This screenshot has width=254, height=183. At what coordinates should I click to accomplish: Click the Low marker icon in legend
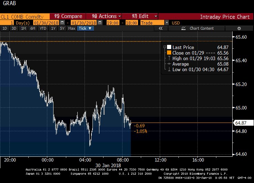coord(169,69)
